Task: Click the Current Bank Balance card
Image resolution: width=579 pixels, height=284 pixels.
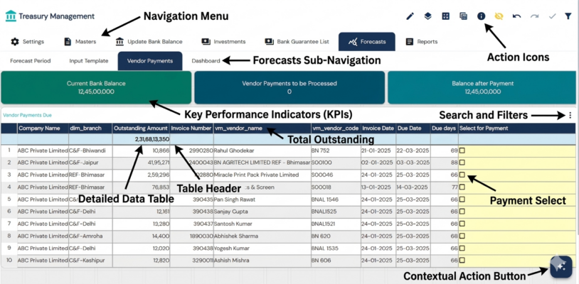Action: coord(96,87)
